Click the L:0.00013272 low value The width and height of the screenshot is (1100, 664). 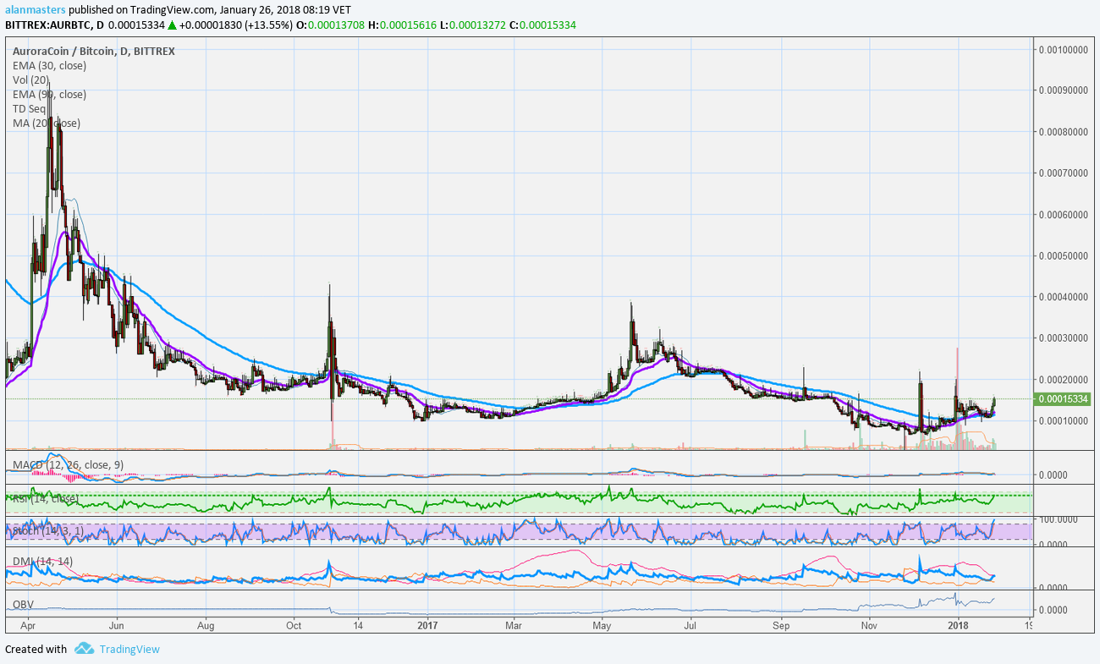point(473,25)
